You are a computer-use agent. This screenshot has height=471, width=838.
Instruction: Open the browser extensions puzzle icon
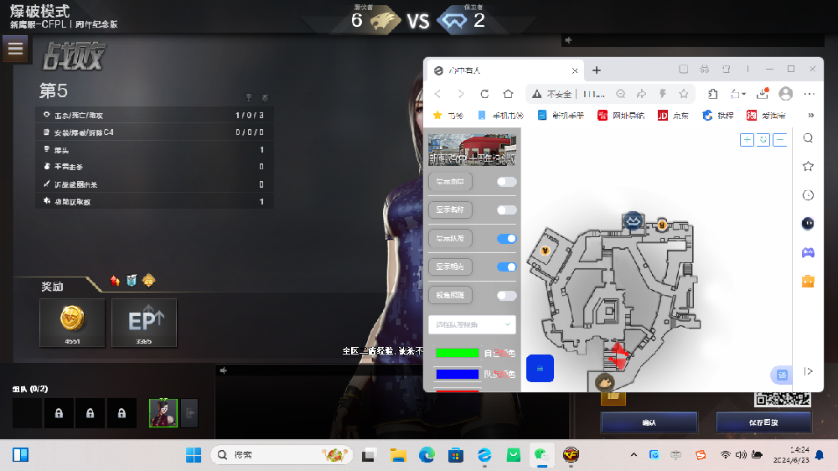click(713, 94)
